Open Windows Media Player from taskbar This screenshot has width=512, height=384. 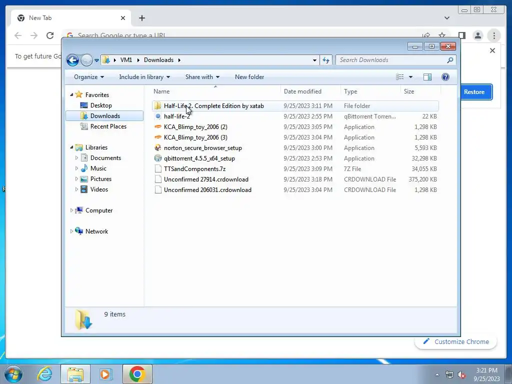click(x=106, y=374)
